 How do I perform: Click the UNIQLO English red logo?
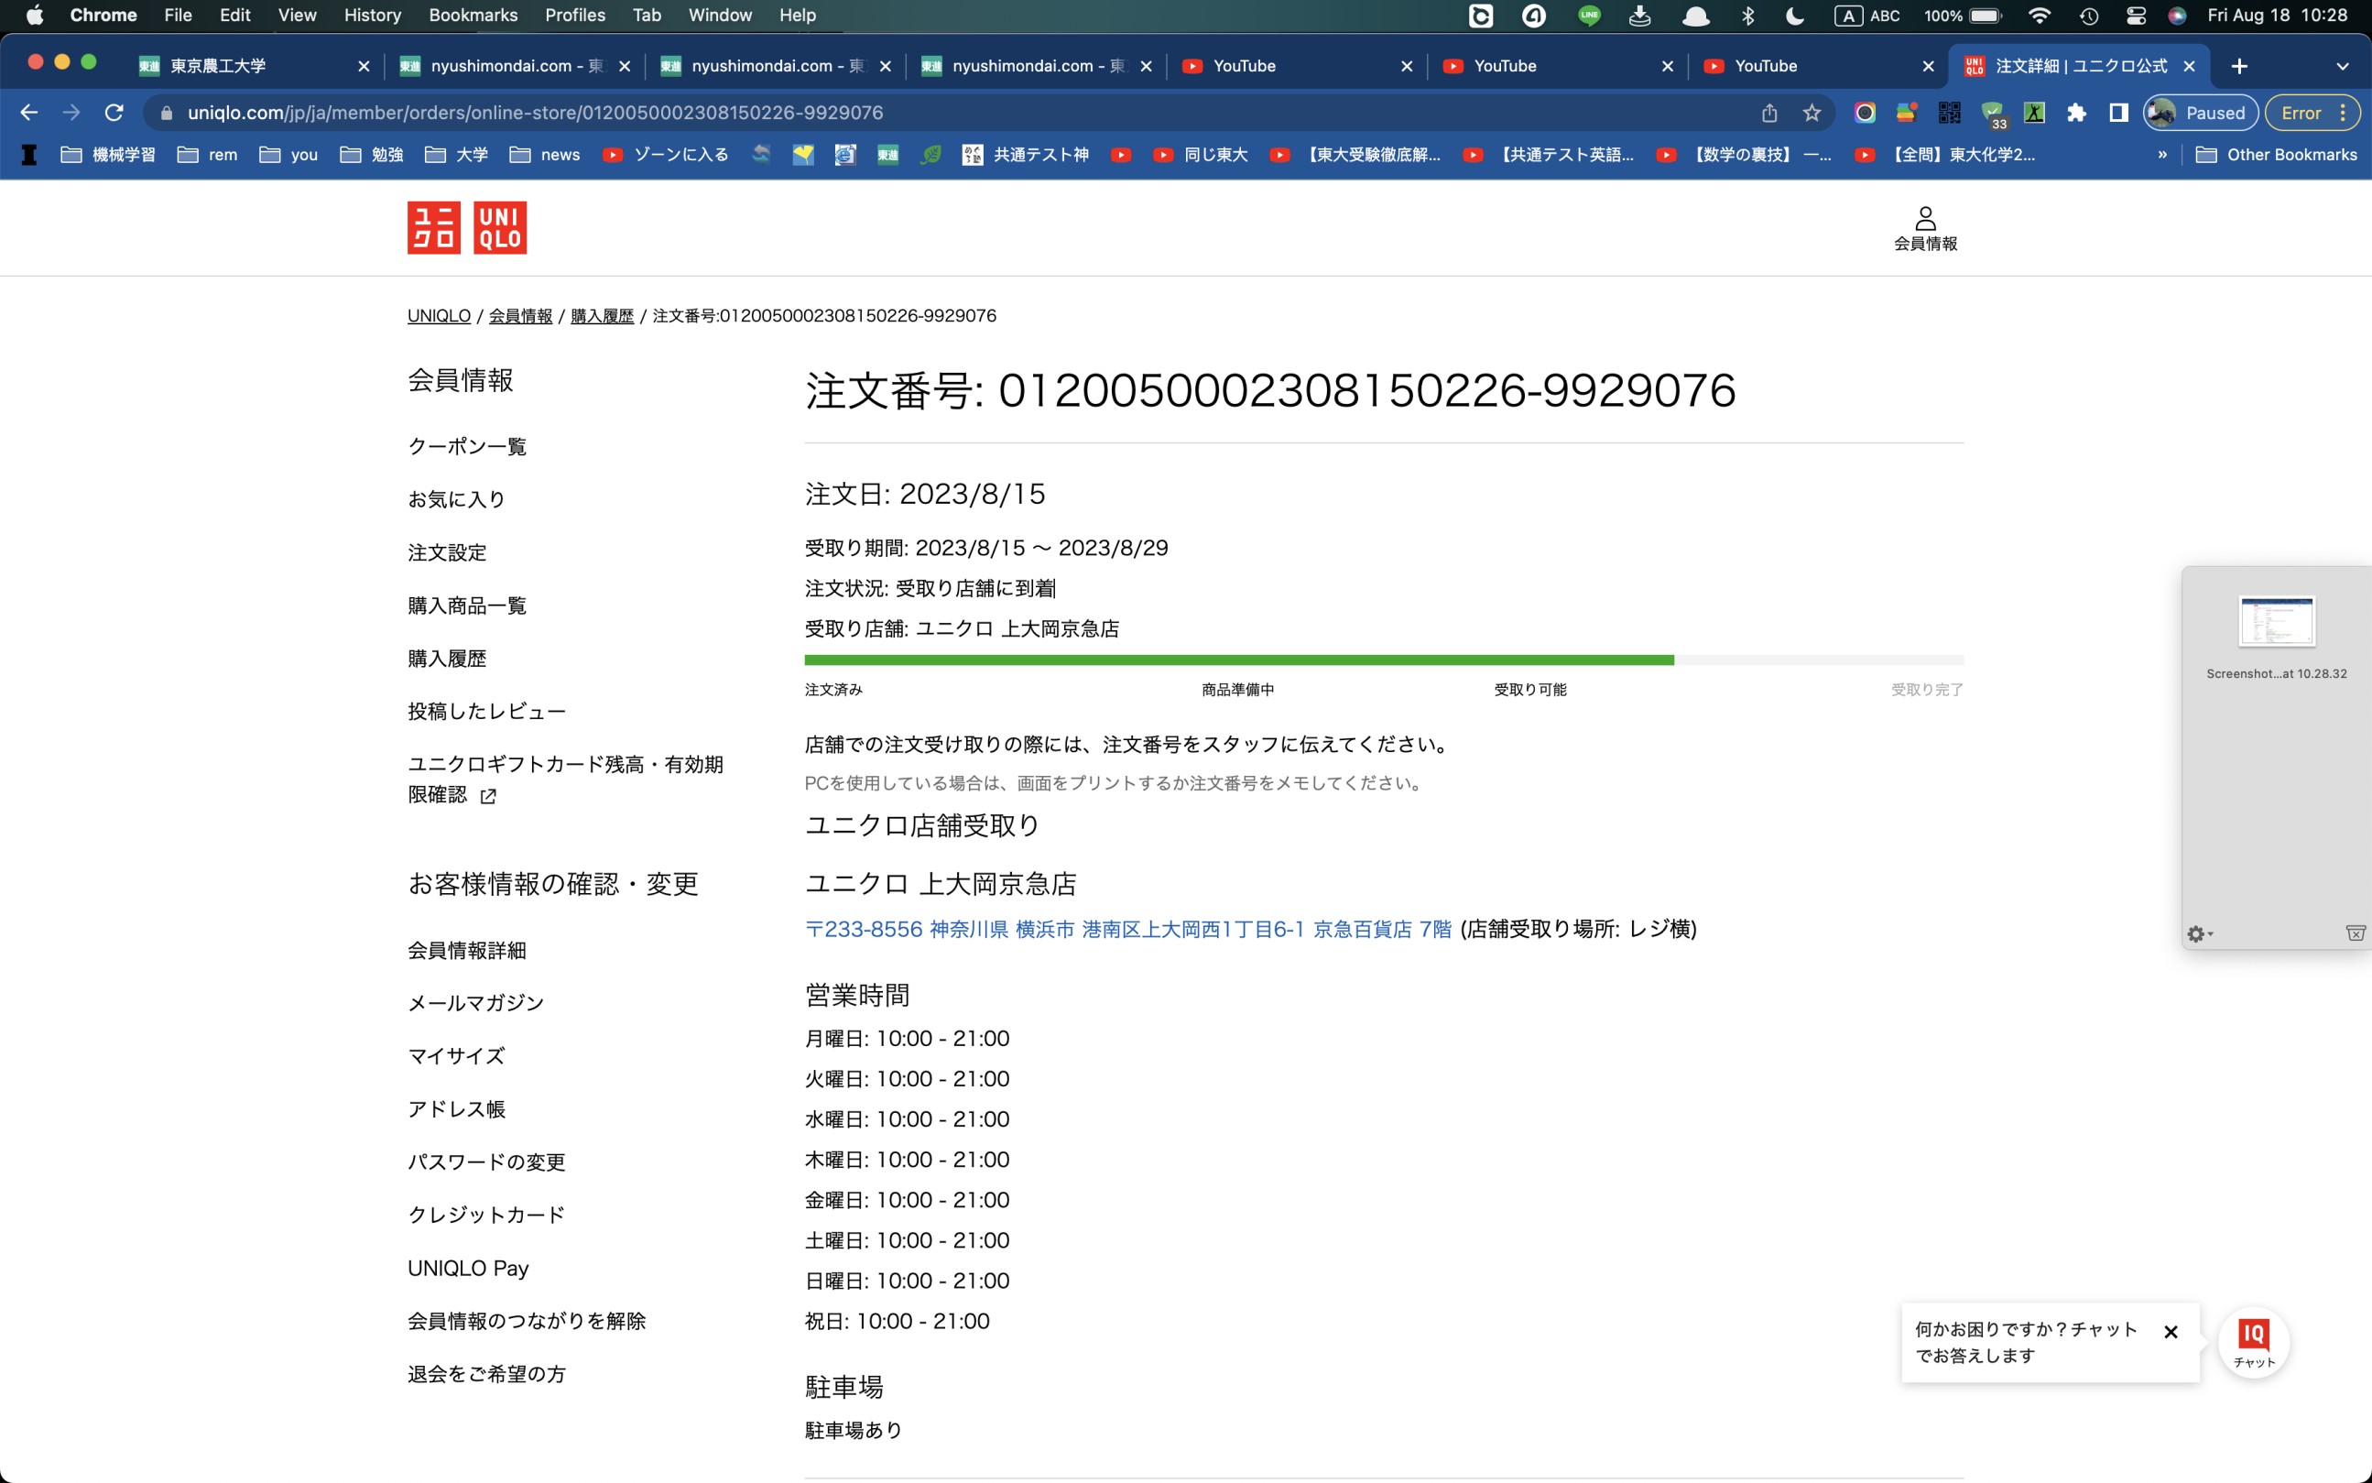[500, 227]
